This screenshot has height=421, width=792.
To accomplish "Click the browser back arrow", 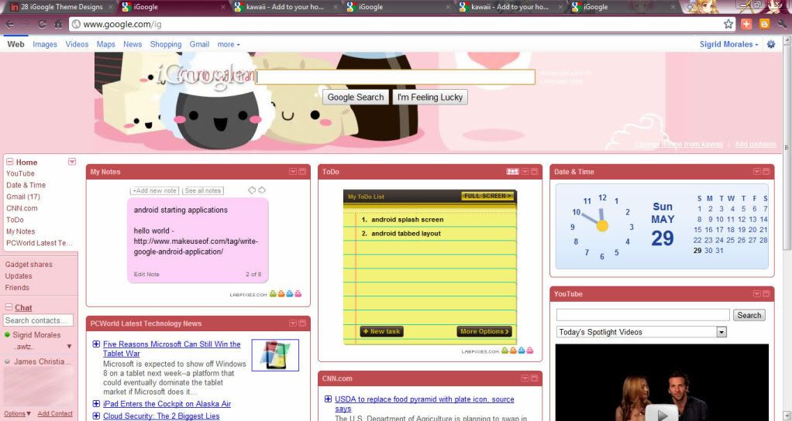I will [10, 24].
